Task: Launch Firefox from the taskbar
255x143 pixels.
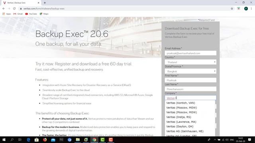Action: [x=45, y=139]
